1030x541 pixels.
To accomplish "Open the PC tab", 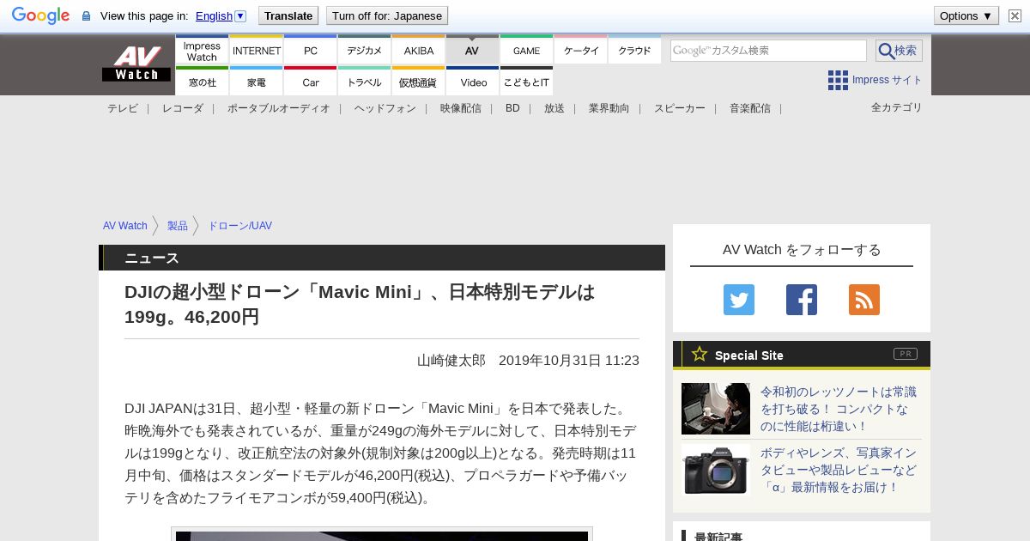I will point(311,51).
